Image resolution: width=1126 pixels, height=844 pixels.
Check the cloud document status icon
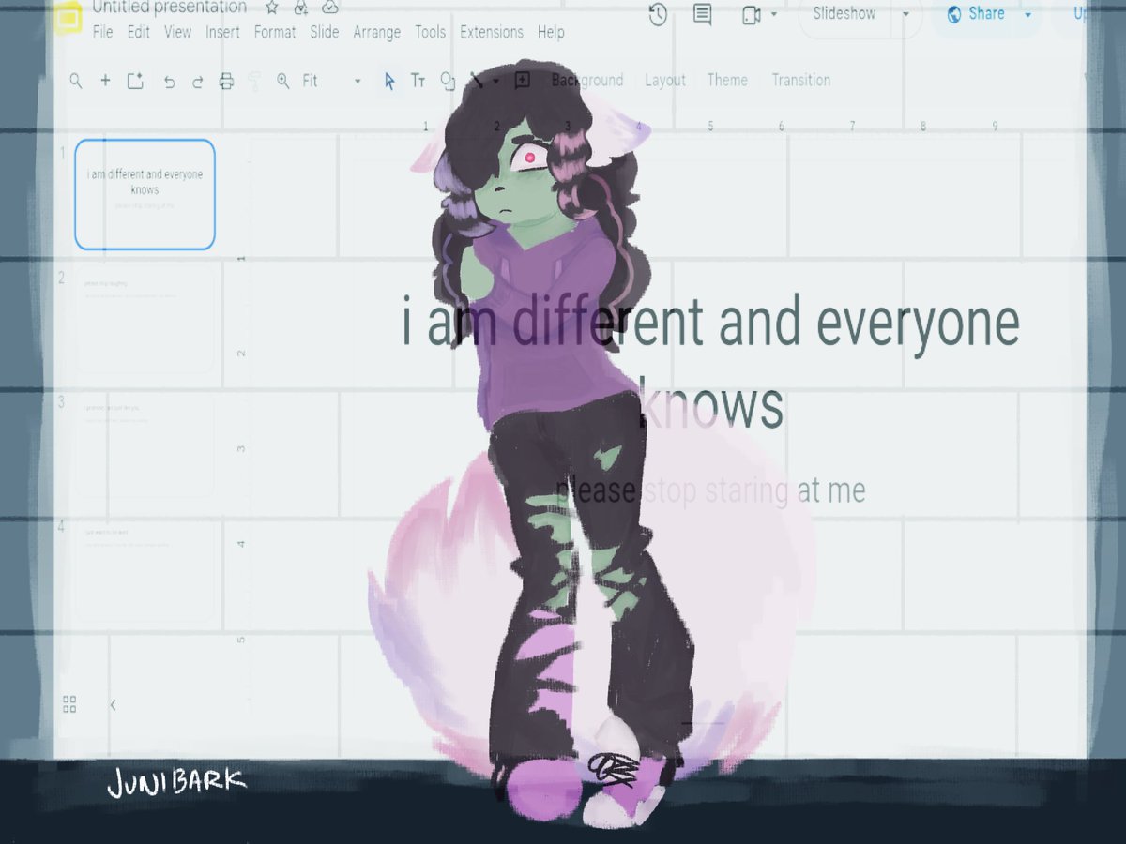coord(329,8)
